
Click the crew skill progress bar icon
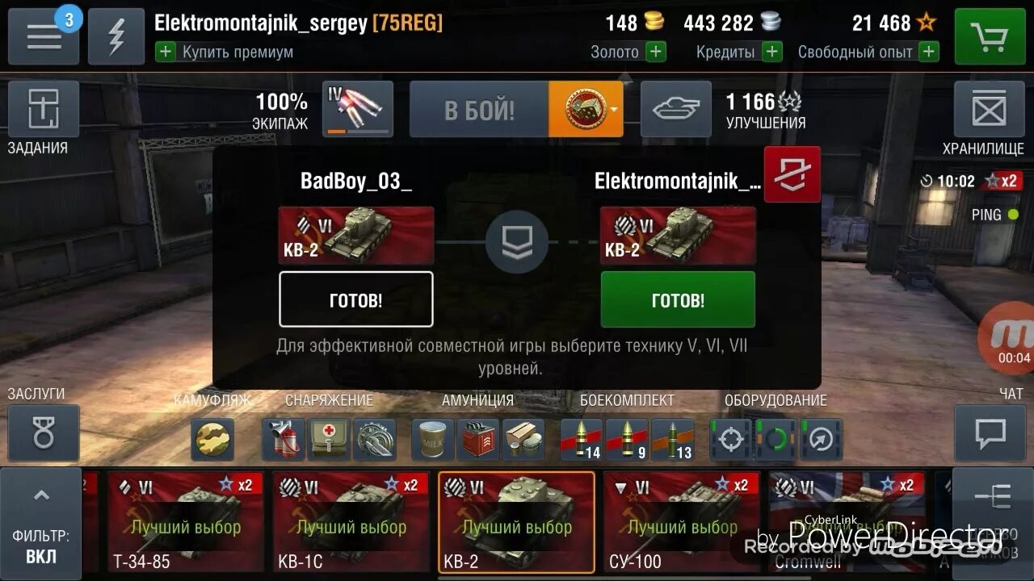click(358, 109)
